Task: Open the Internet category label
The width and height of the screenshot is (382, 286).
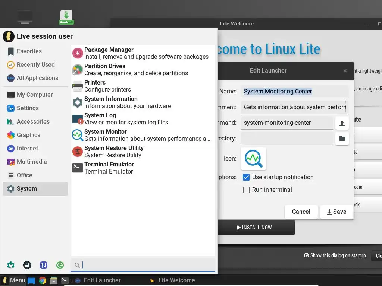Action: pos(27,148)
